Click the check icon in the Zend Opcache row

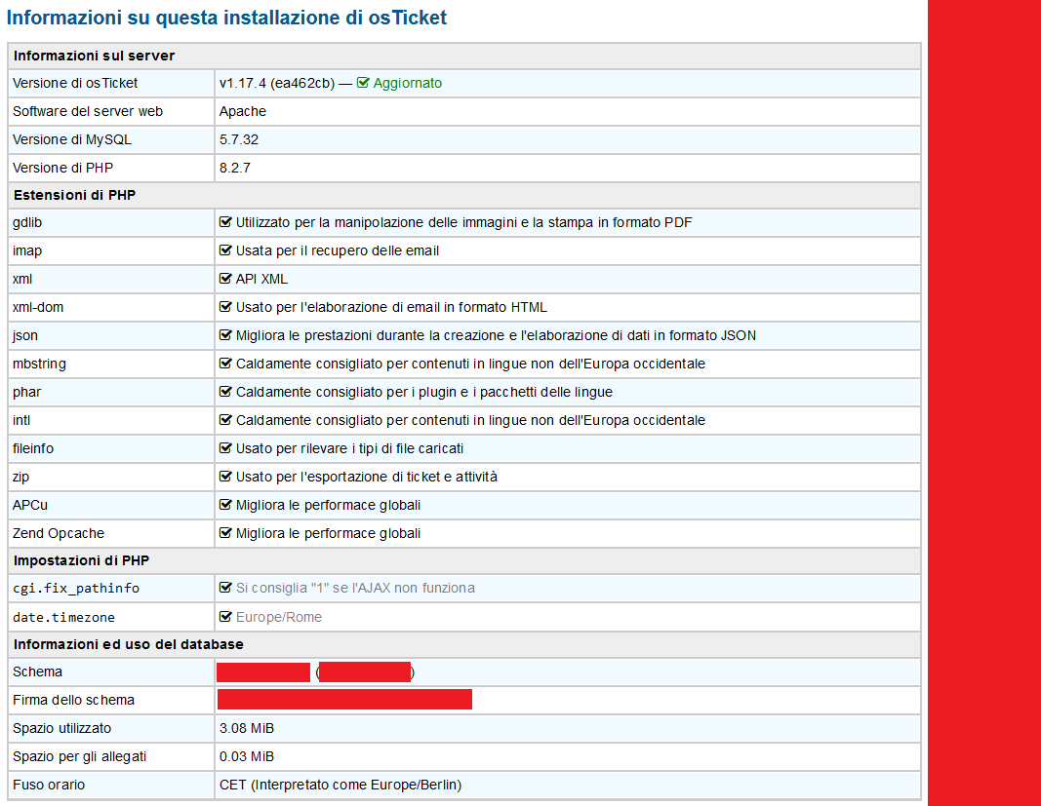tap(225, 533)
